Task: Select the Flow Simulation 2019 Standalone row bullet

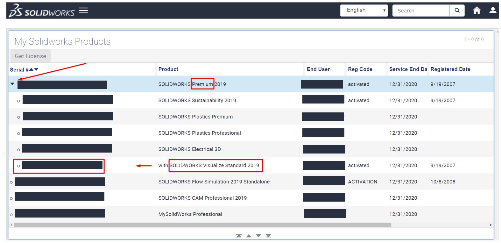Action: pos(11,182)
